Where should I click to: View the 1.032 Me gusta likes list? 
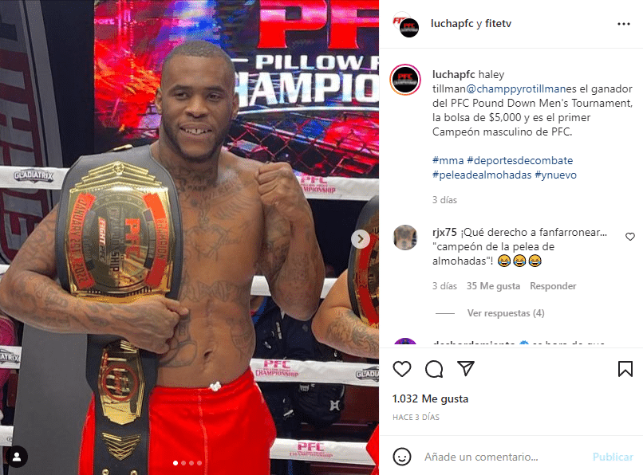(x=430, y=398)
